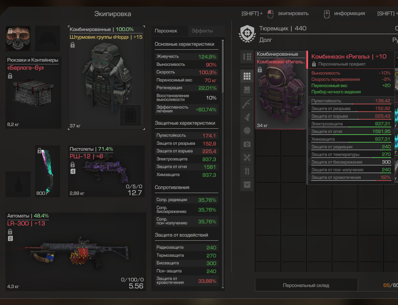The height and width of the screenshot is (305, 398).
Task: Click the lock icon on Штурмовик armor
Action: pyautogui.click(x=73, y=45)
